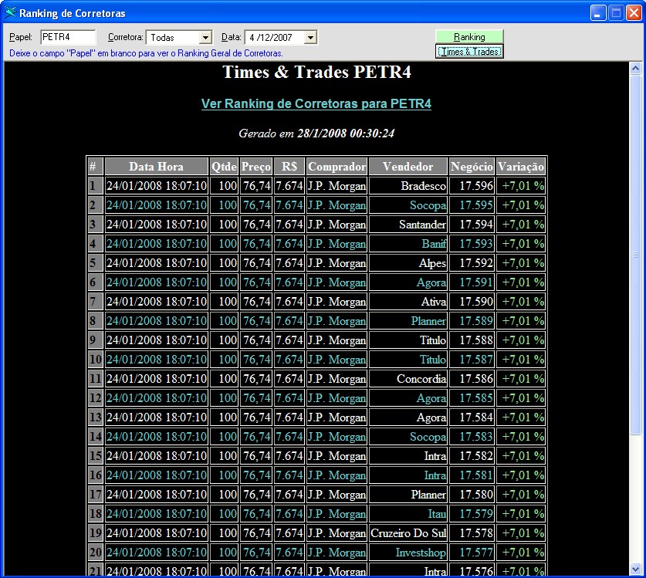Click Bradesco seller in row 1
The image size is (646, 578).
[x=423, y=186]
